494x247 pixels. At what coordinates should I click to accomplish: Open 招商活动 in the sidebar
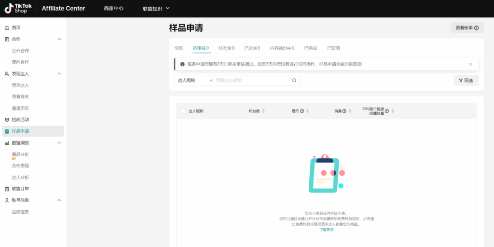(20, 120)
